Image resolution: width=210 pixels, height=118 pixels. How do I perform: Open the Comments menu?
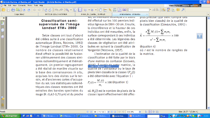pos(22,6)
